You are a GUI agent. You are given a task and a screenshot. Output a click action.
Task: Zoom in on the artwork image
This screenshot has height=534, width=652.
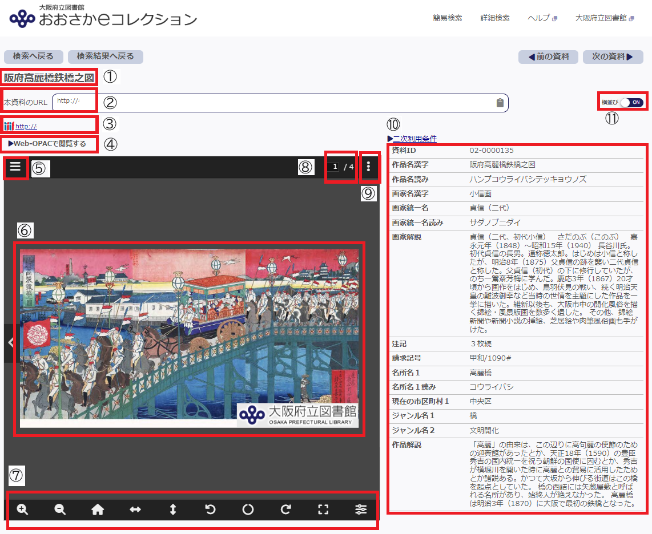(x=22, y=509)
